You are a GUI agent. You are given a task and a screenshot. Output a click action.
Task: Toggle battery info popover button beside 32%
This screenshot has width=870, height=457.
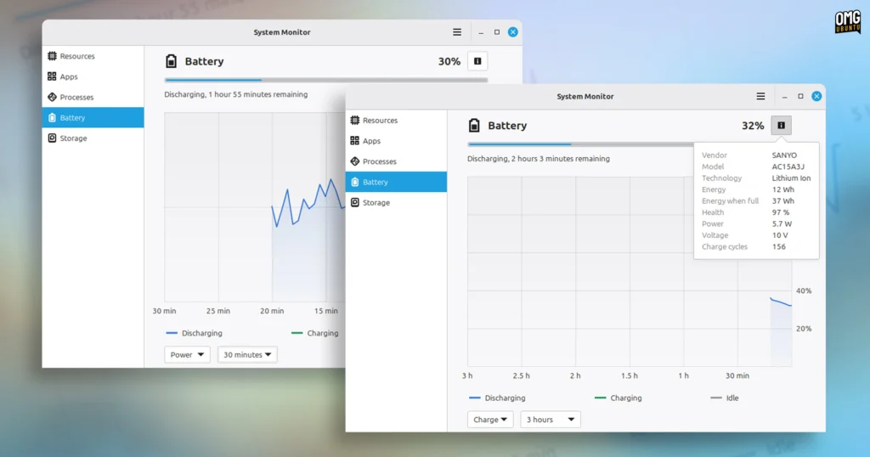[781, 126]
